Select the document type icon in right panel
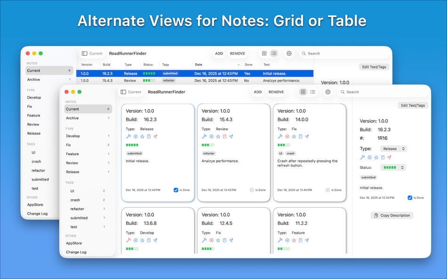This screenshot has width=447, height=279. coord(383,157)
